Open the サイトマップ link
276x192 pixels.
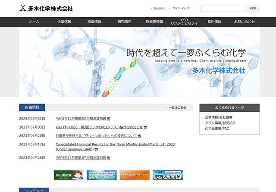(181, 8)
